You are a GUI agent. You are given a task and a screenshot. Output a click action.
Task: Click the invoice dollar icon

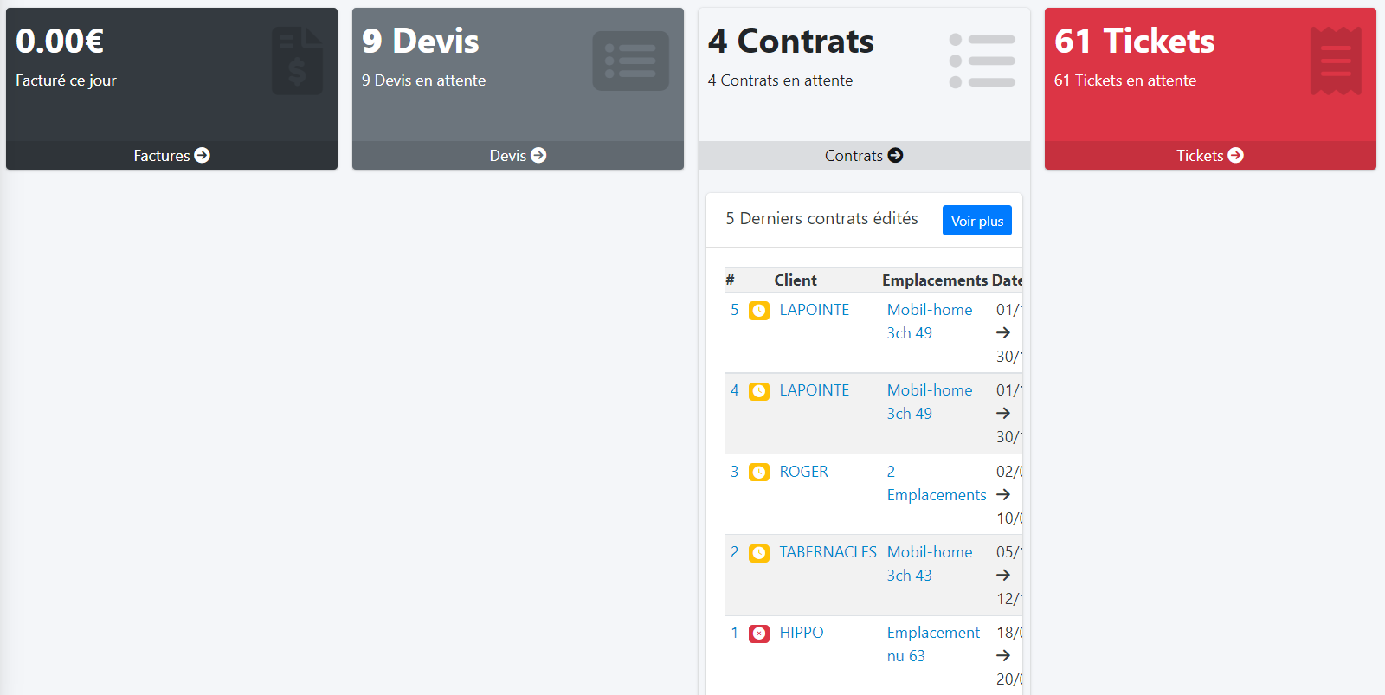click(297, 61)
